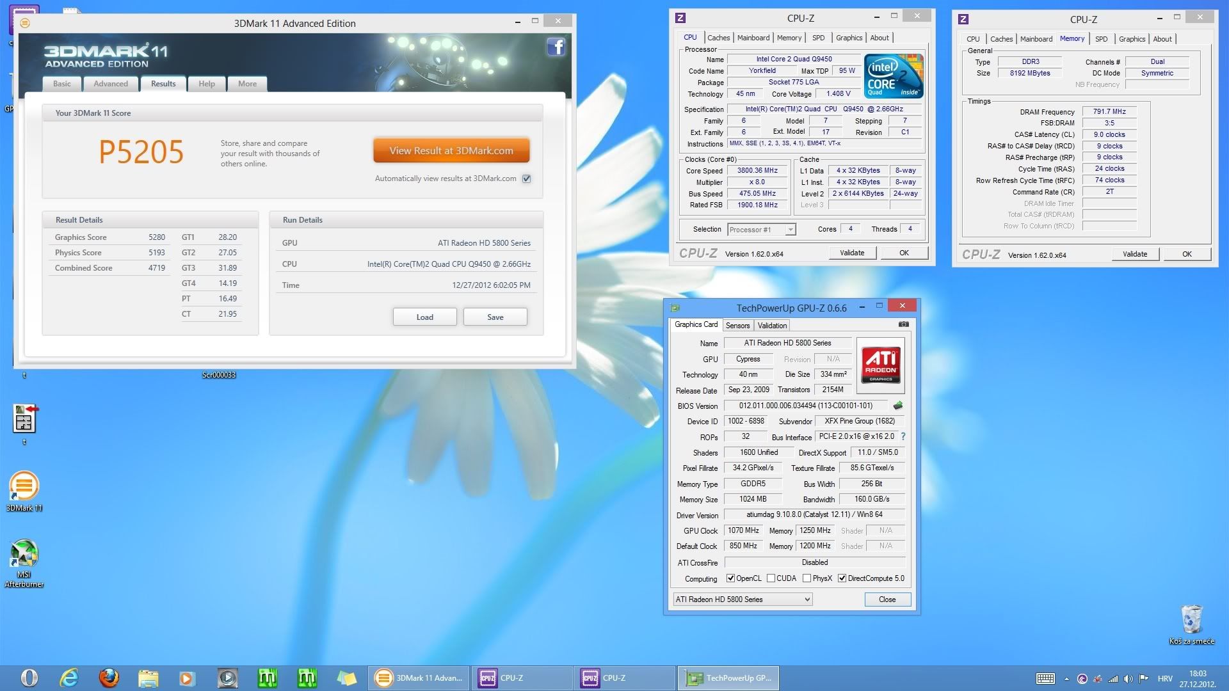Click the Opera icon in taskbar
Viewport: 1229px width, 691px height.
(29, 678)
